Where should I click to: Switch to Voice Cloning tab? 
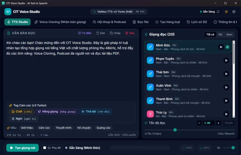60,22
